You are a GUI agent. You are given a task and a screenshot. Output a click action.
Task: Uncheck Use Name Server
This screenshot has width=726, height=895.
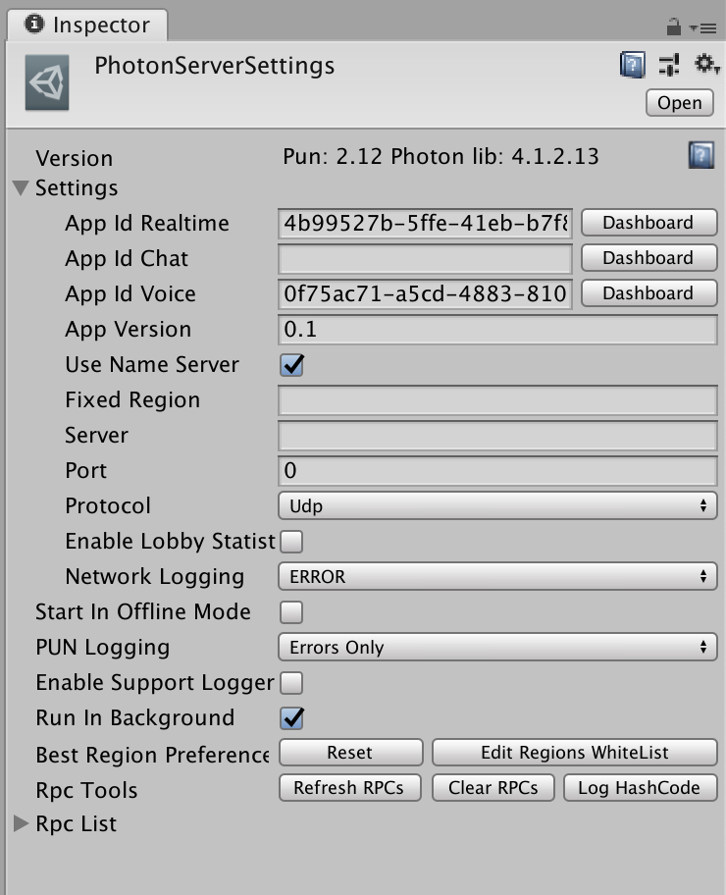(x=291, y=365)
